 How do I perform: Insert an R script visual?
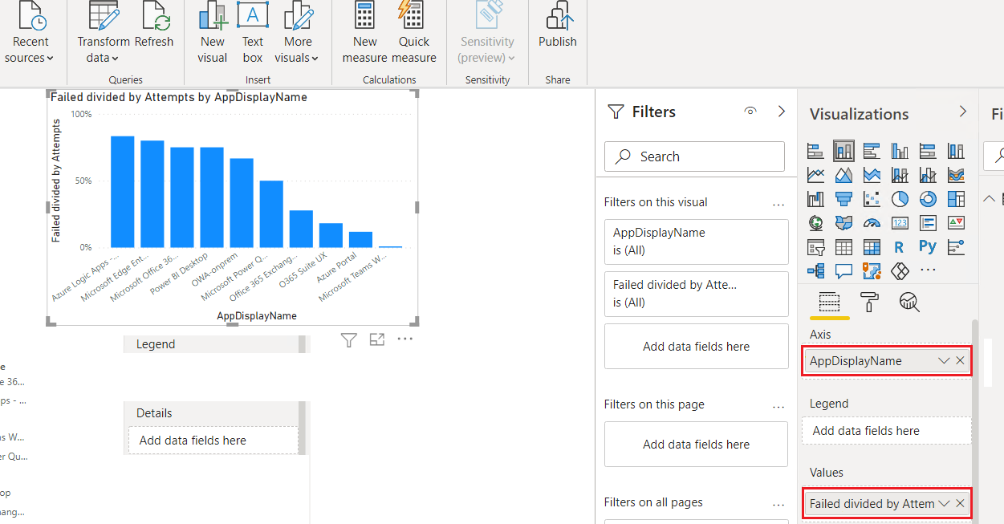click(x=899, y=246)
